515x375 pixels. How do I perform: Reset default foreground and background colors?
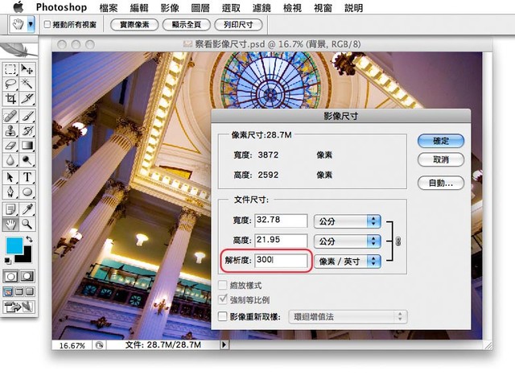click(7, 261)
